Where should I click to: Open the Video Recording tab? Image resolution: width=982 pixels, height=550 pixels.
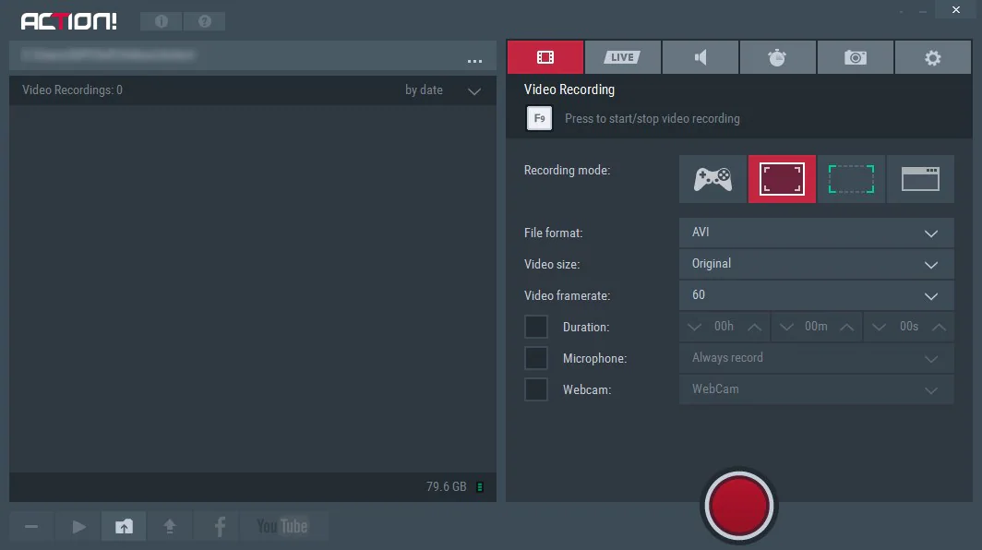pos(545,57)
